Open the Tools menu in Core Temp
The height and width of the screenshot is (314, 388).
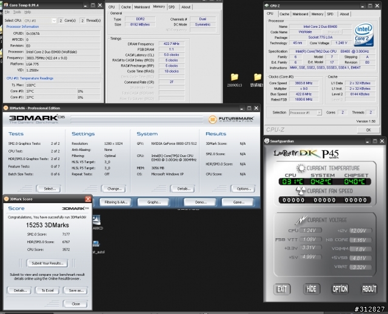point(17,12)
